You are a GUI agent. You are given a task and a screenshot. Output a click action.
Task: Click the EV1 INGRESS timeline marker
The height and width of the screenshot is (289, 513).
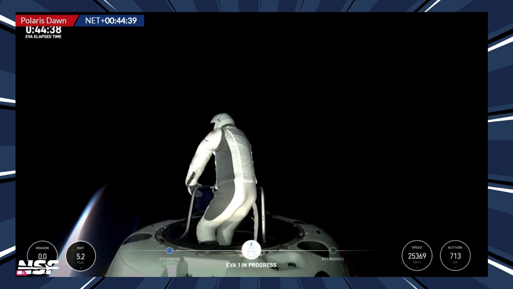[x=333, y=251]
